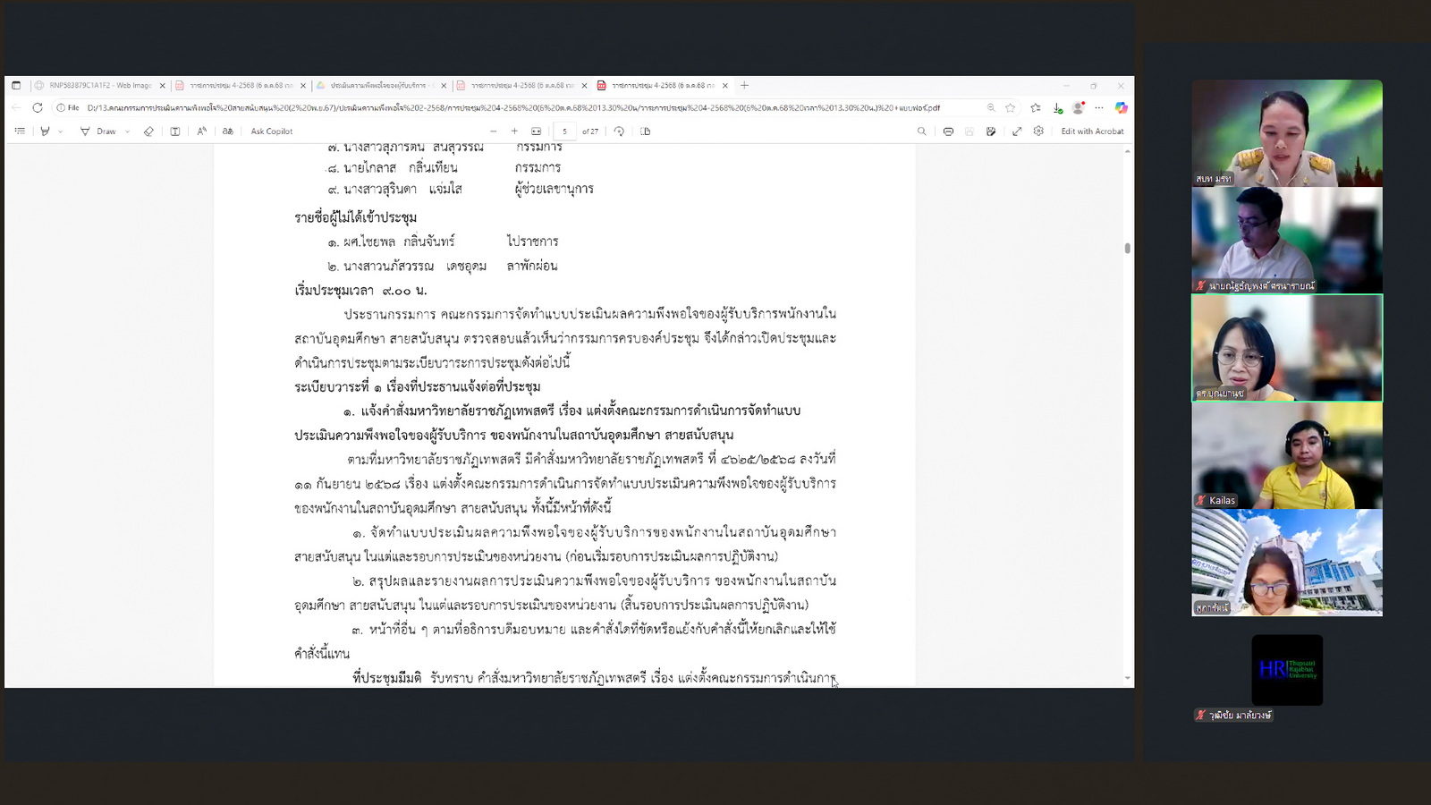Switch to the RNP583879C1A1F2 Web Image tab

pos(99,86)
